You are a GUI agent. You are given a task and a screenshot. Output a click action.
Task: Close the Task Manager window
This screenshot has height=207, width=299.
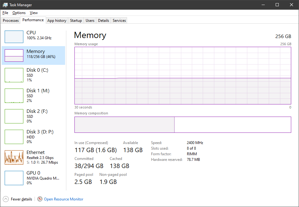(x=292, y=5)
